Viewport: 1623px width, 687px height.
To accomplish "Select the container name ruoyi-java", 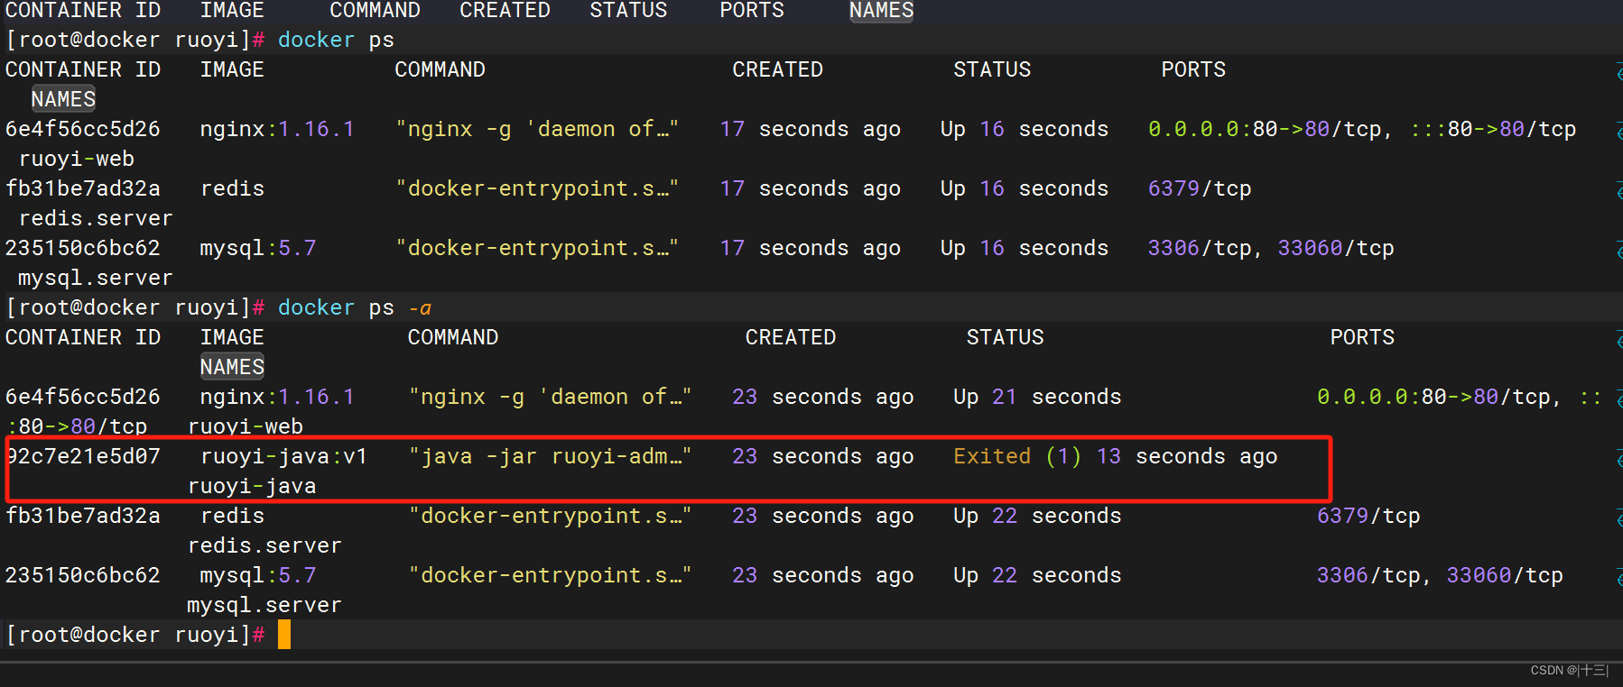I will pos(252,486).
